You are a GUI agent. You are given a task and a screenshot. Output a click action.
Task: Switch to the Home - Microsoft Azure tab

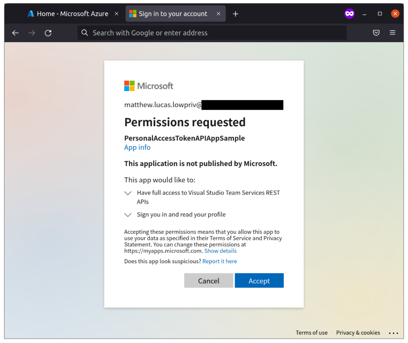(x=72, y=14)
